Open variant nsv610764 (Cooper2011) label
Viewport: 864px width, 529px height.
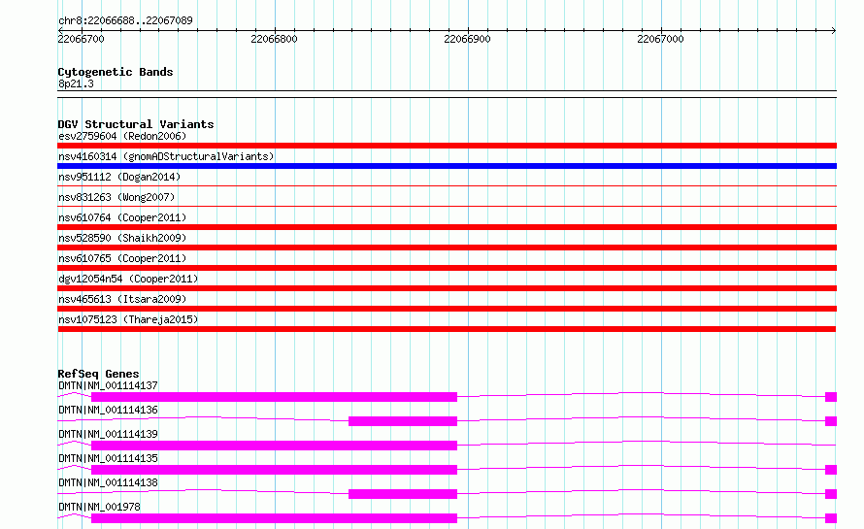click(x=122, y=217)
